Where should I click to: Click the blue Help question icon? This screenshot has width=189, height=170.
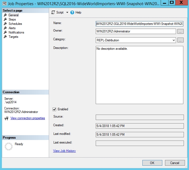[x=72, y=12]
